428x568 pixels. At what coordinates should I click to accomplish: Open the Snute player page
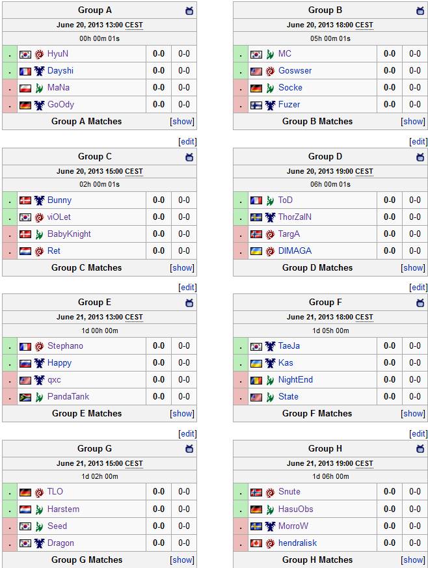289,493
